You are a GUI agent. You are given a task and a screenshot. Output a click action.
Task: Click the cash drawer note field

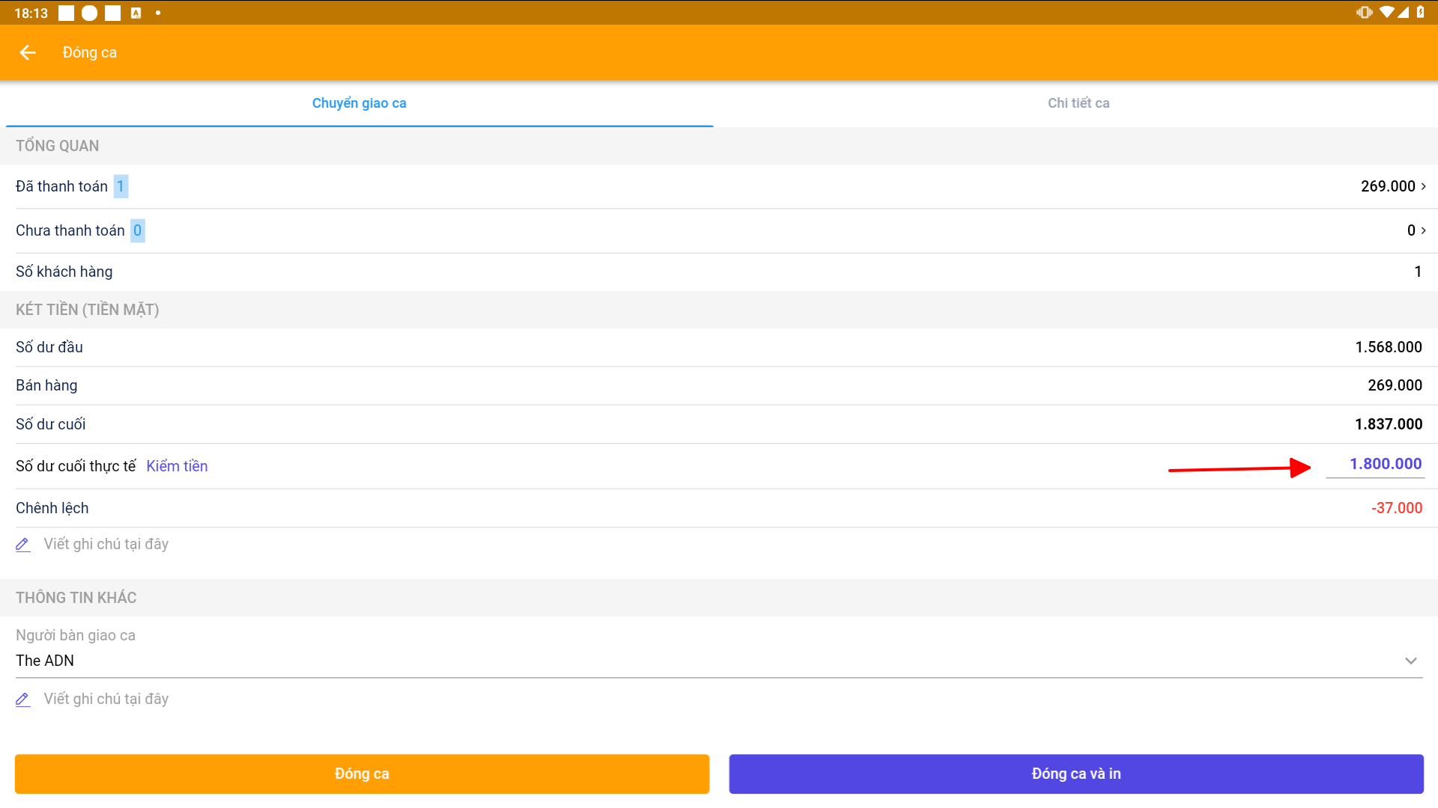[x=106, y=544]
